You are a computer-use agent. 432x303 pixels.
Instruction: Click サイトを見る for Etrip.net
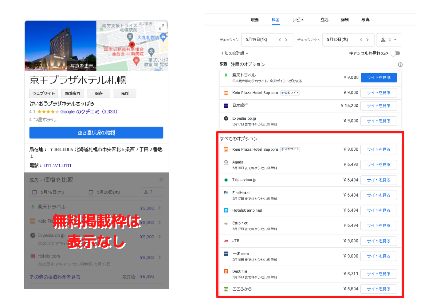[x=379, y=225]
